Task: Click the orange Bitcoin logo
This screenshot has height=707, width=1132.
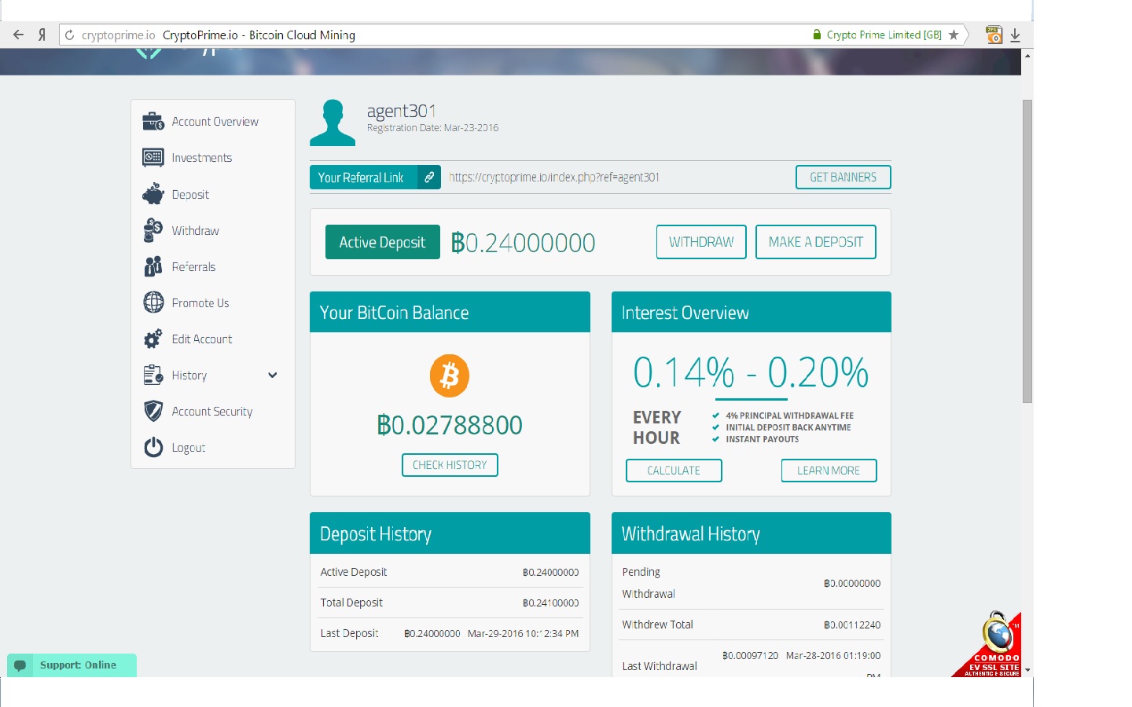Action: 450,375
